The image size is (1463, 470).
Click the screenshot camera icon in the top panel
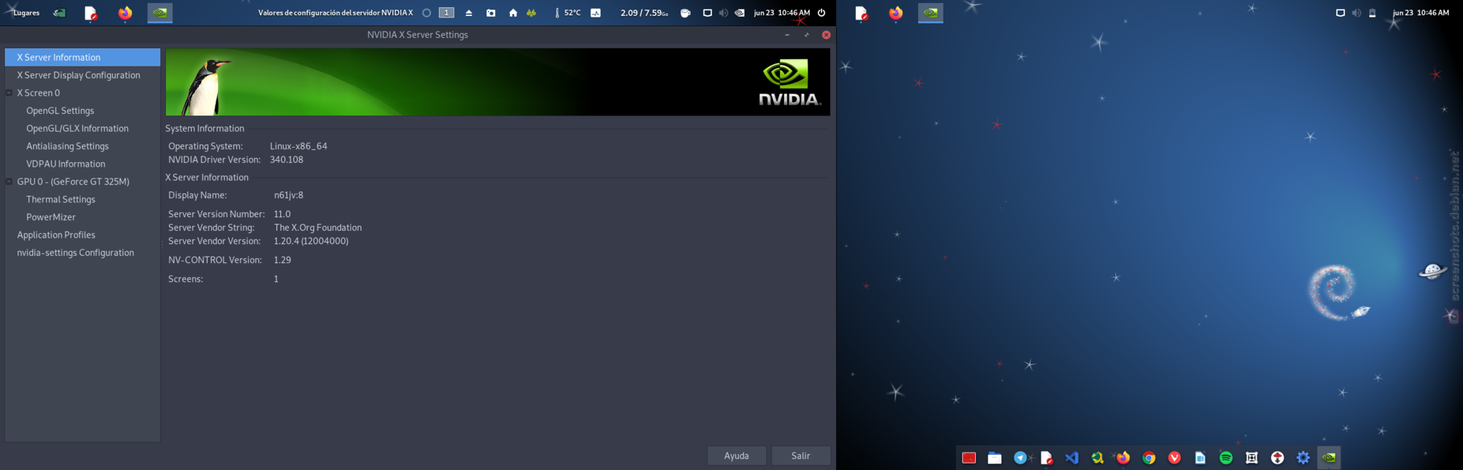point(491,12)
